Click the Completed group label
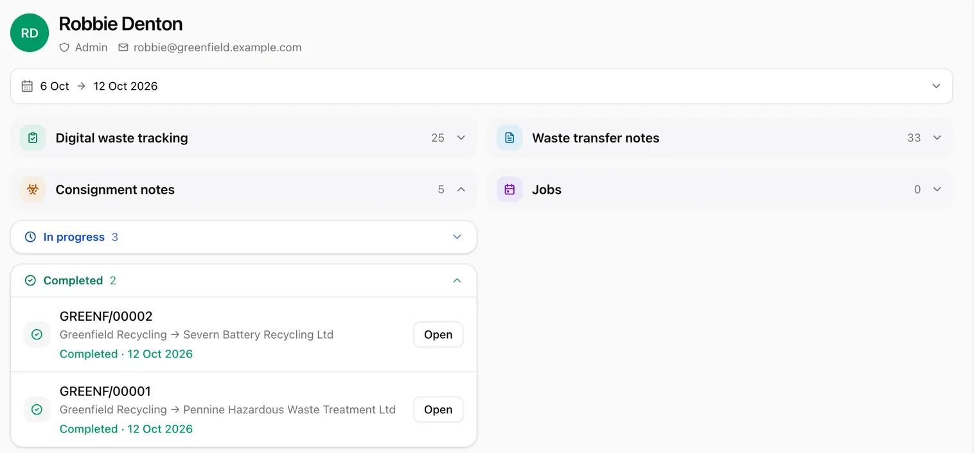Viewport: 974px width, 453px height. coord(73,280)
